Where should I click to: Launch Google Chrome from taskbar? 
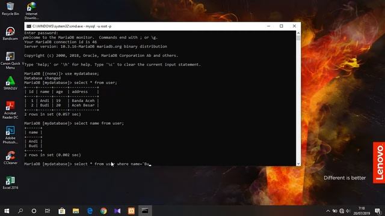click(103, 211)
